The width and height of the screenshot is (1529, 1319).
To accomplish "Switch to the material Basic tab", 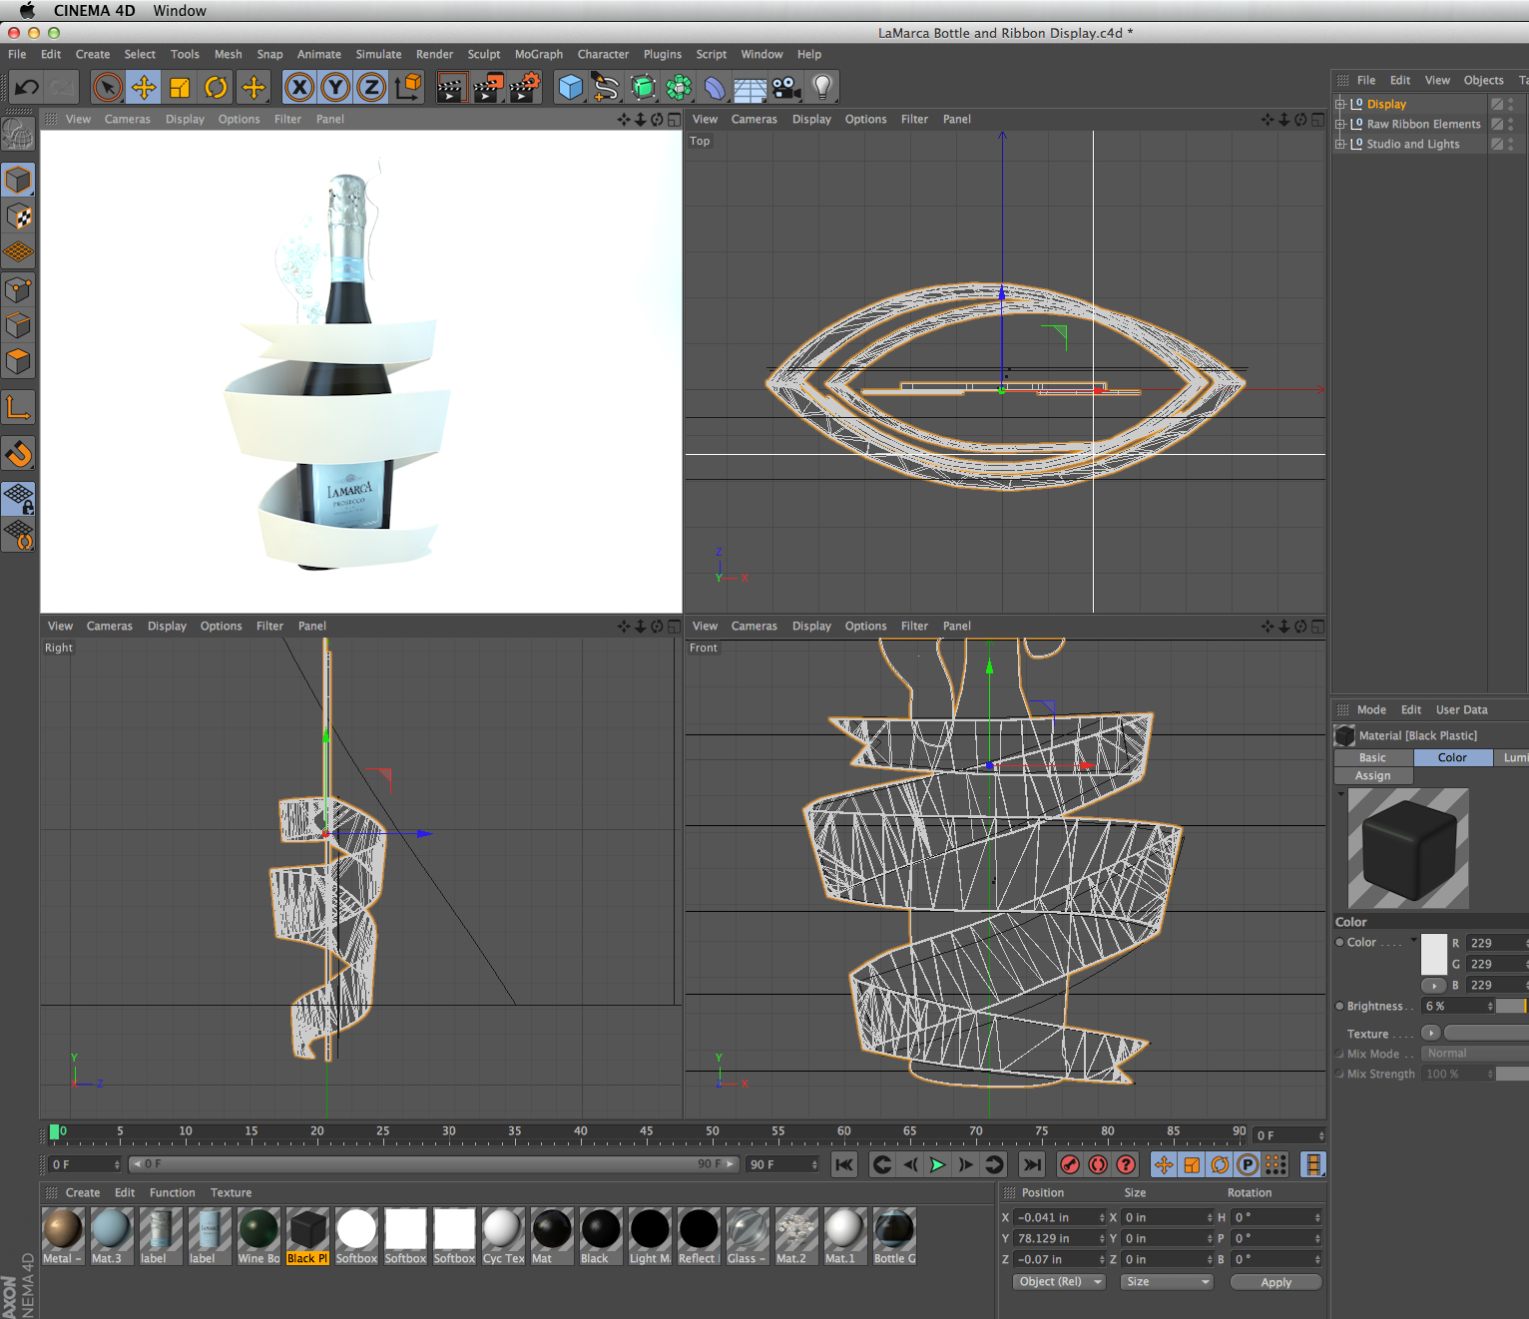I will pos(1372,758).
